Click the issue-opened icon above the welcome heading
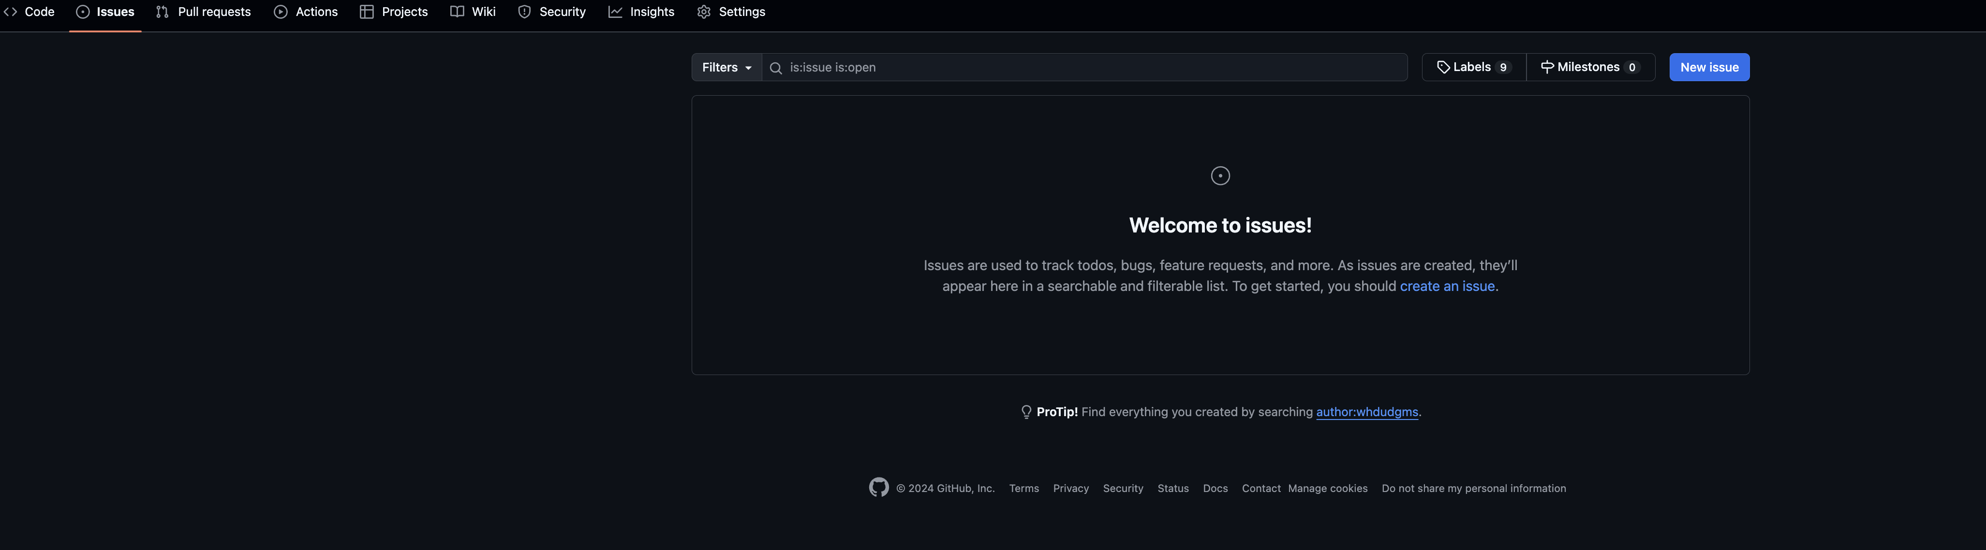This screenshot has height=550, width=1986. (x=1220, y=175)
